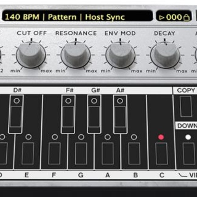Toggle the A key LED indicator
The image size is (197, 197).
[108, 137]
